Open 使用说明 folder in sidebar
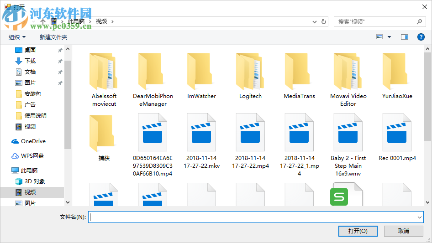 tap(35, 116)
